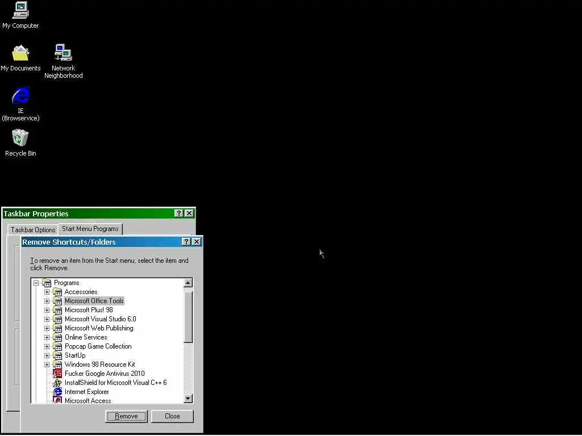Click the Microsoft Office Tools folder icon
Viewport: 582px width, 436px height.
(x=57, y=301)
